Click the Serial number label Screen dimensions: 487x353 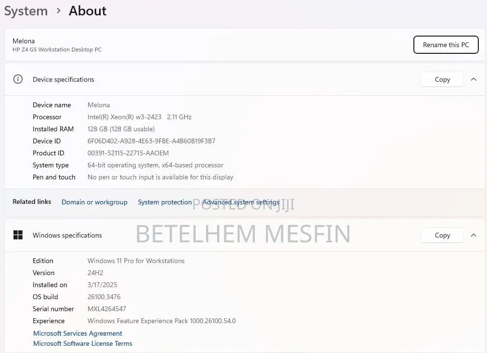(53, 309)
